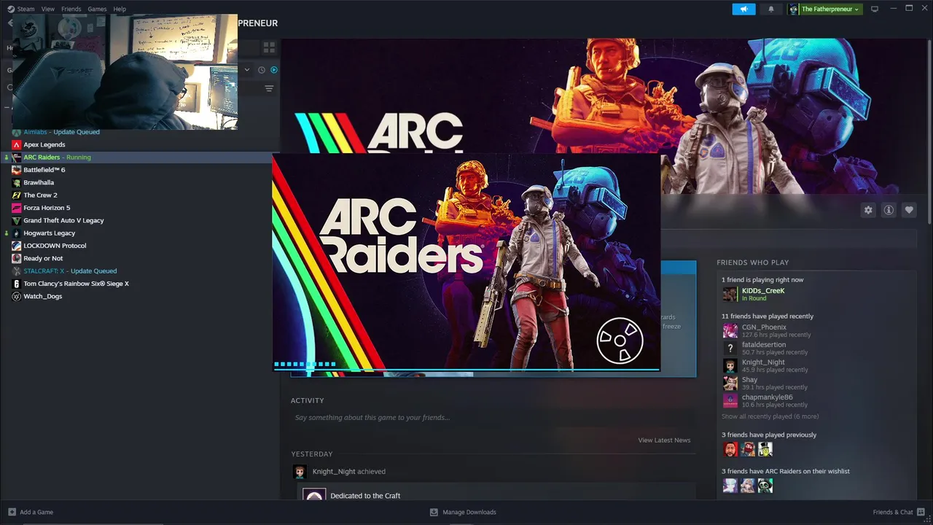
Task: Click the Battlefield 6 game icon
Action: [17, 170]
